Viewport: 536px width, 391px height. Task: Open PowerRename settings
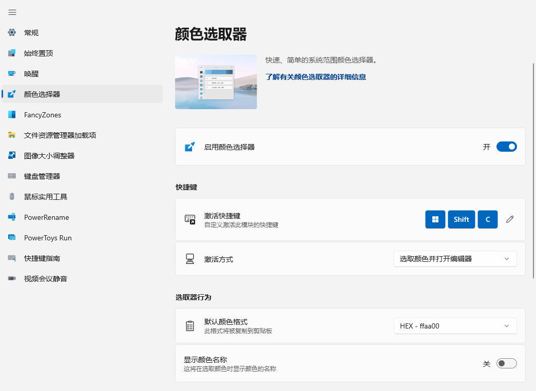82,217
